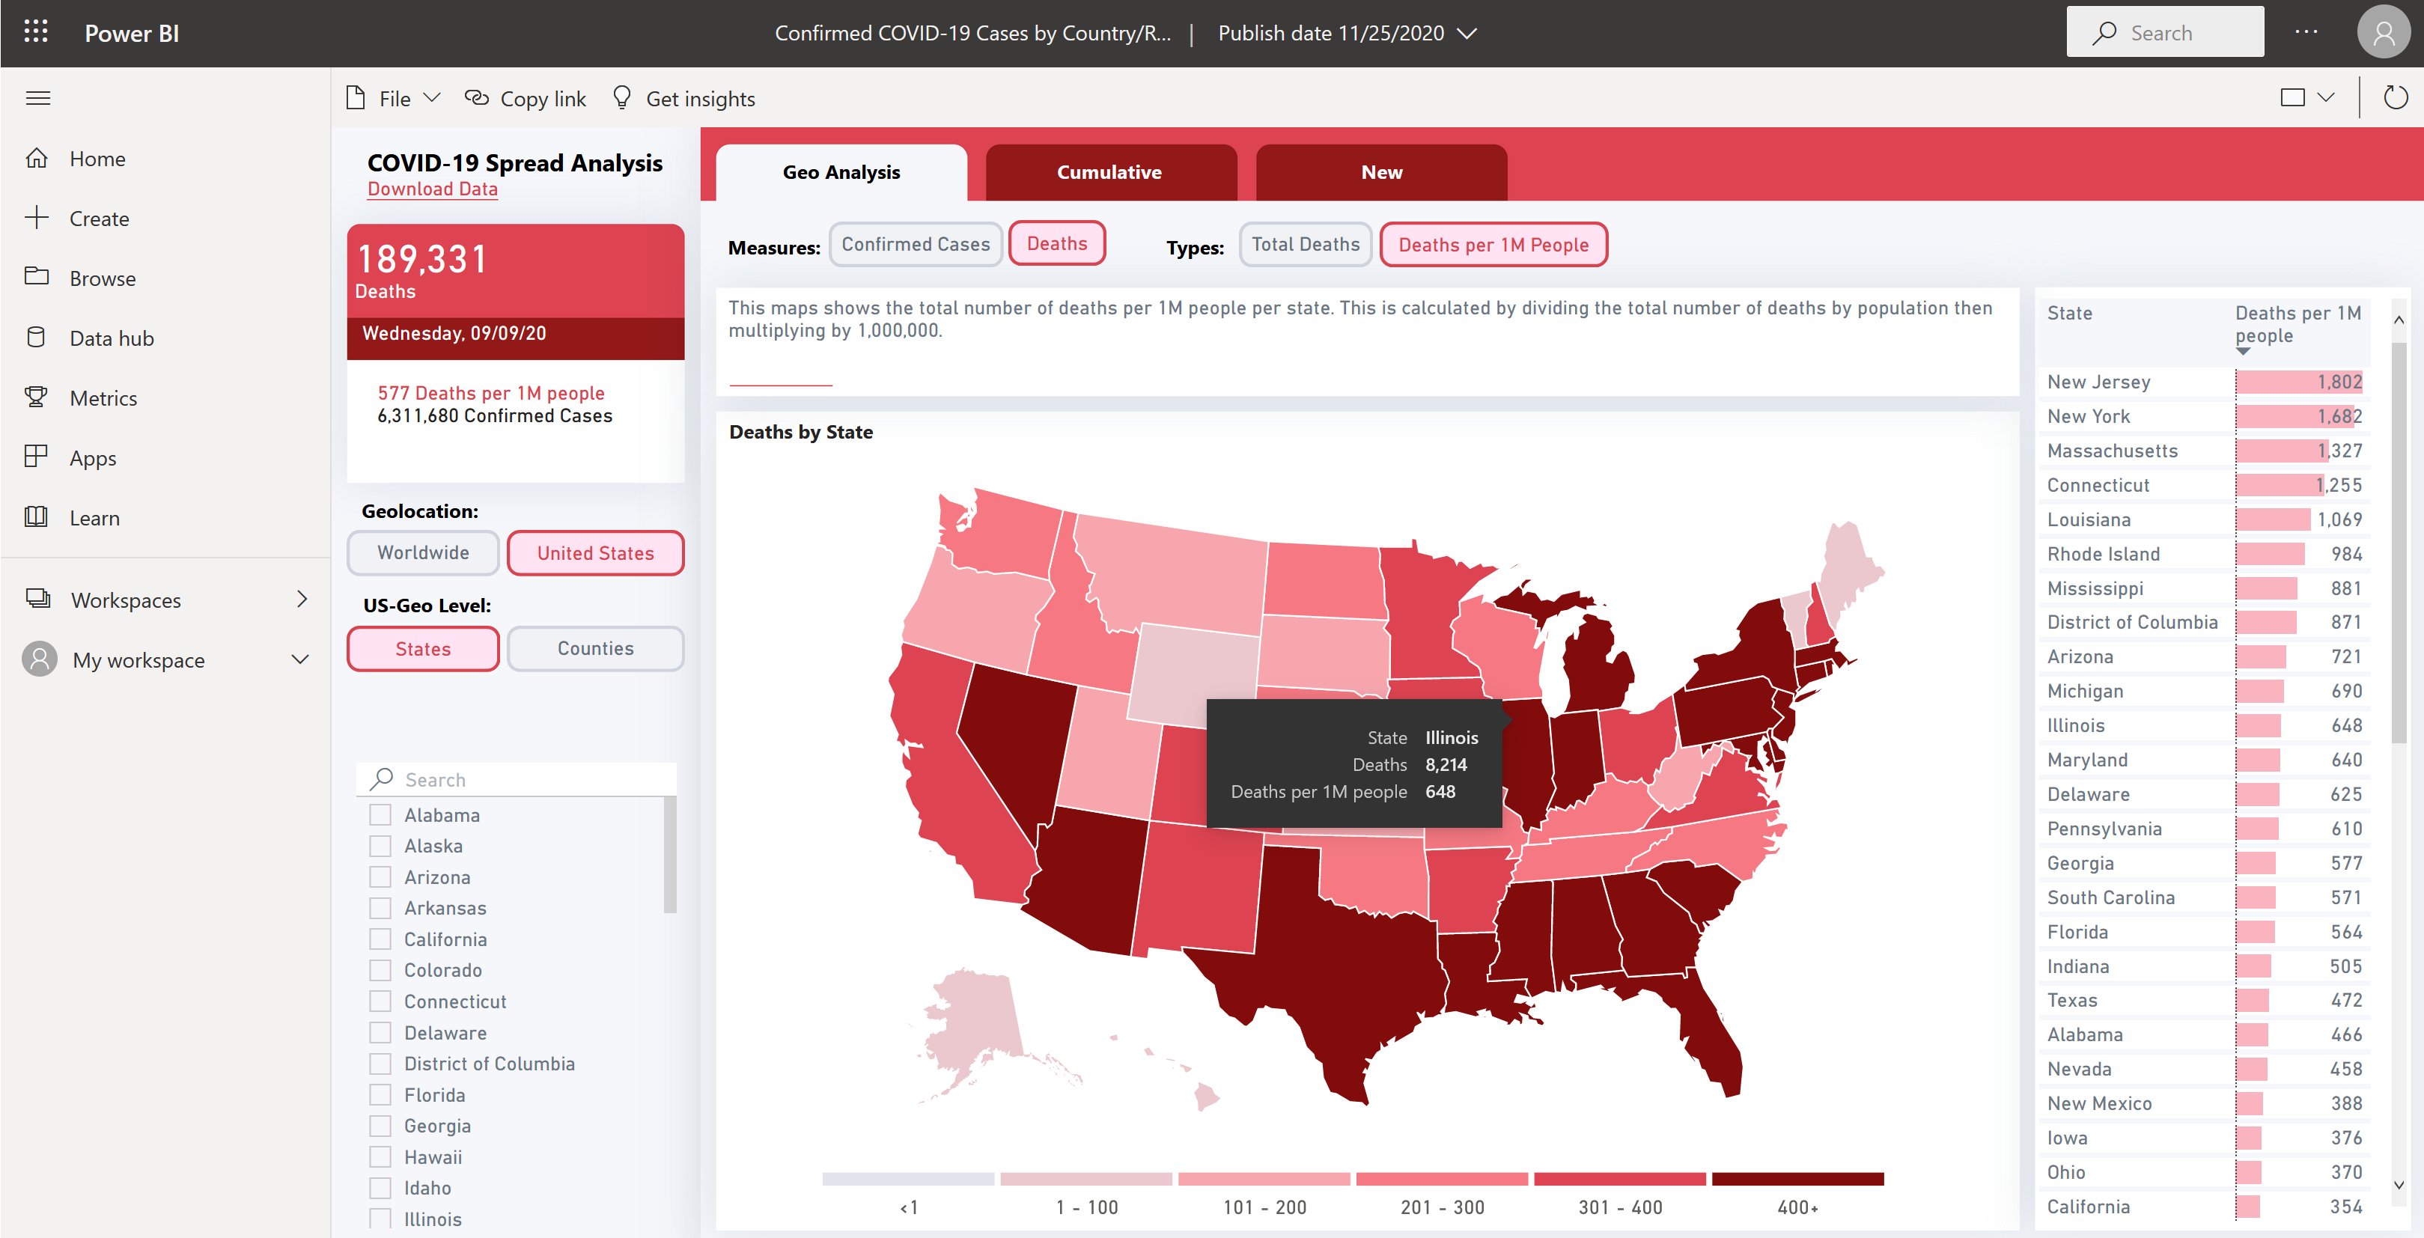Click the Home house icon

(x=37, y=158)
